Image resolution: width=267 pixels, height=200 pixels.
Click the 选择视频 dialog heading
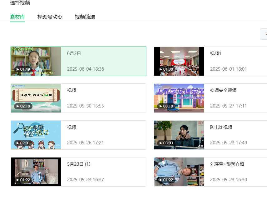[x=20, y=3]
